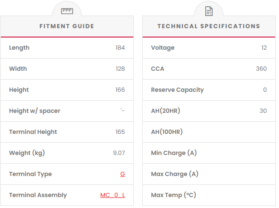This screenshot has height=208, width=279.
Task: Click the Max Charge (A) label
Action: pos(175,174)
